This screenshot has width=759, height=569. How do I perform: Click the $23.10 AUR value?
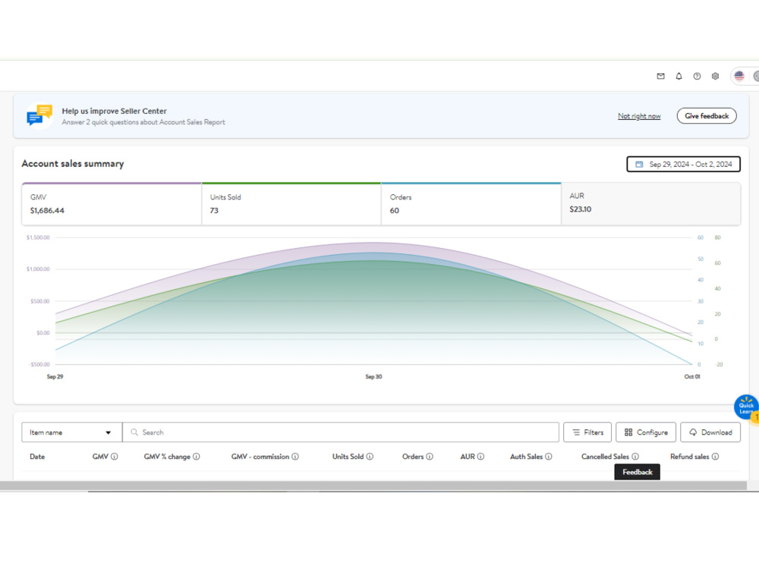580,209
